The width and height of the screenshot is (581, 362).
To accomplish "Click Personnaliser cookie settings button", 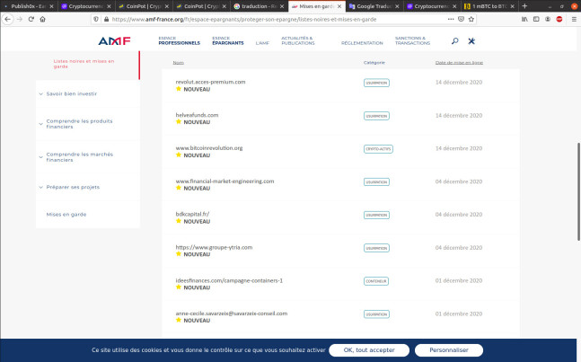I will pos(449,350).
